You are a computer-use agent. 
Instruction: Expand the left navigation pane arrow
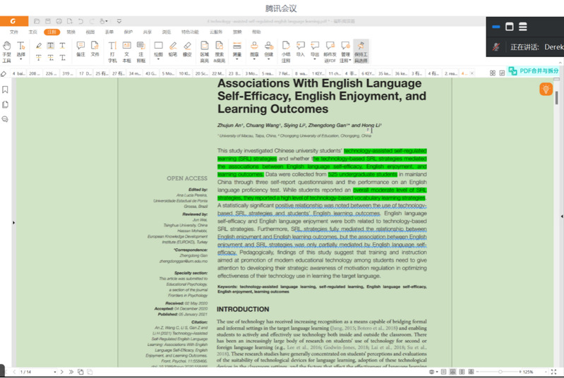pos(13,223)
